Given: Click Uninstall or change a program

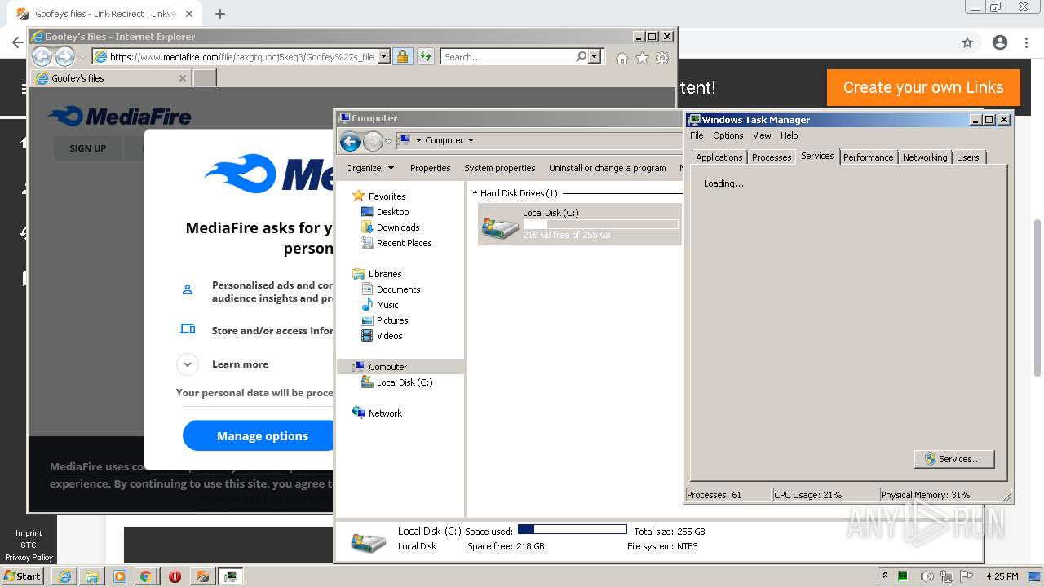Looking at the screenshot, I should click(607, 168).
